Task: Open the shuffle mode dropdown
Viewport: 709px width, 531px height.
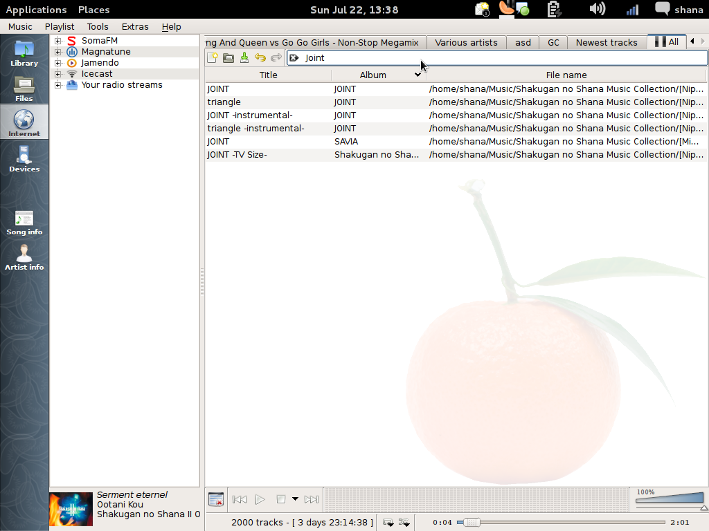Action: pyautogui.click(x=404, y=523)
